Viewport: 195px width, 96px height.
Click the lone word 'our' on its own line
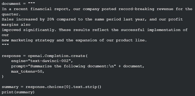click(5, 35)
